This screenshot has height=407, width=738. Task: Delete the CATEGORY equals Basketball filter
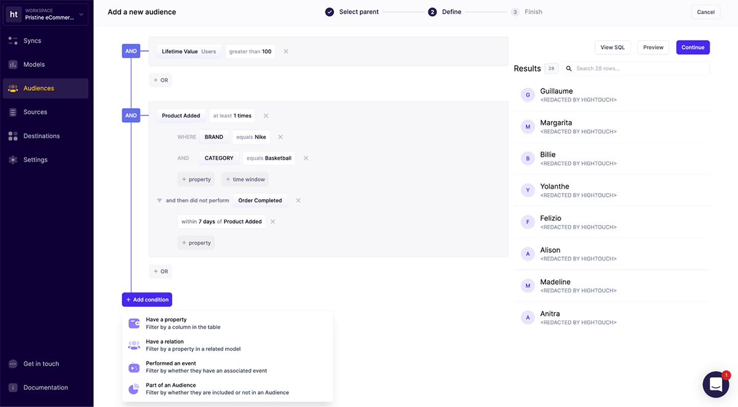click(306, 158)
